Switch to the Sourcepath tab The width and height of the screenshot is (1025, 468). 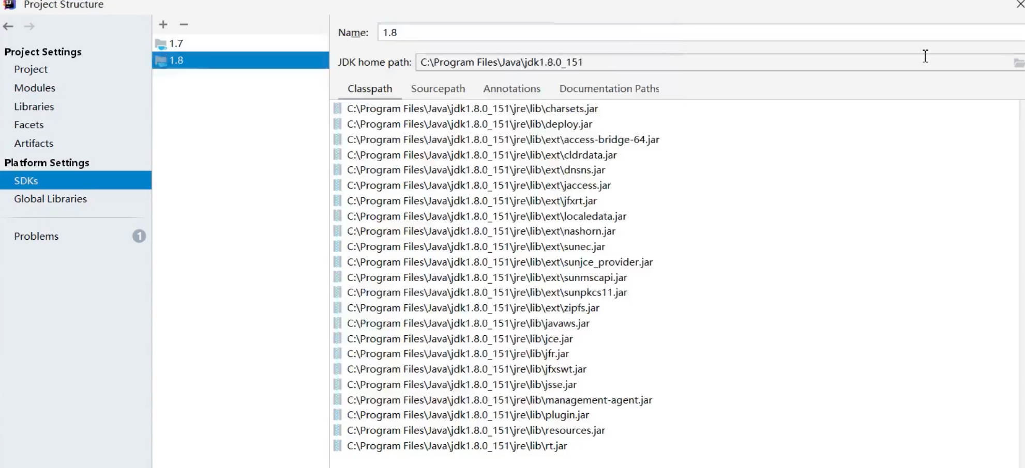[438, 89]
